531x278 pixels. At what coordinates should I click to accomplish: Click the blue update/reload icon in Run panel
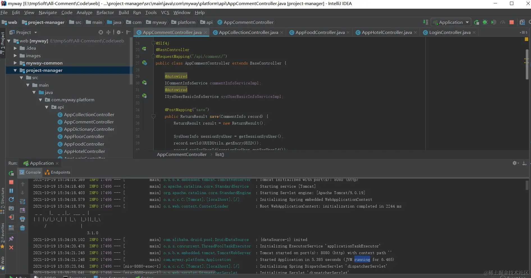click(x=11, y=199)
